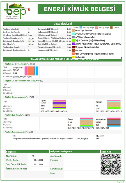
Task: Click the Belge Düzenleyenin section header
Action: 75,152
